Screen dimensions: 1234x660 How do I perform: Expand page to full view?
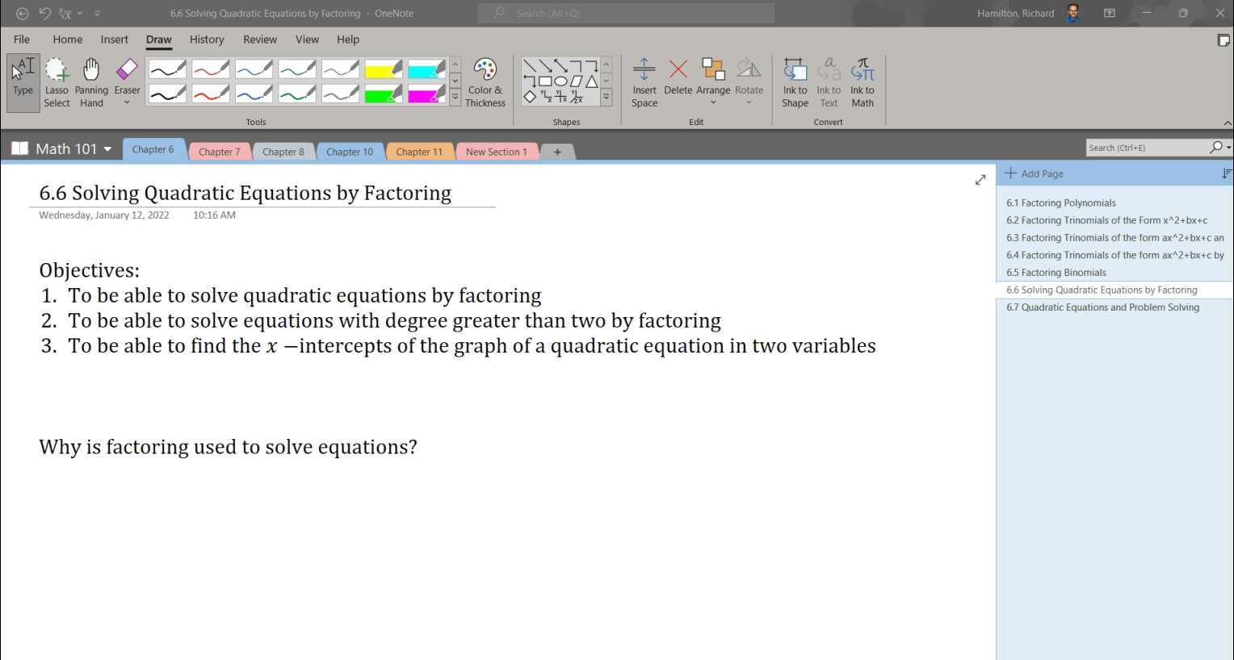[x=980, y=180]
